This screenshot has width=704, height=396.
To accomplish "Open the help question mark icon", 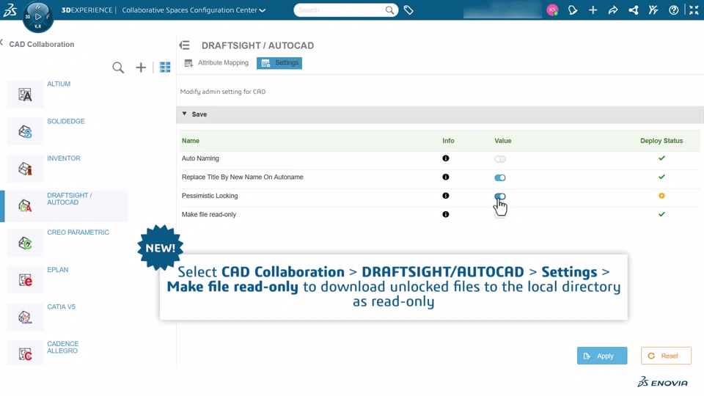I will [673, 10].
